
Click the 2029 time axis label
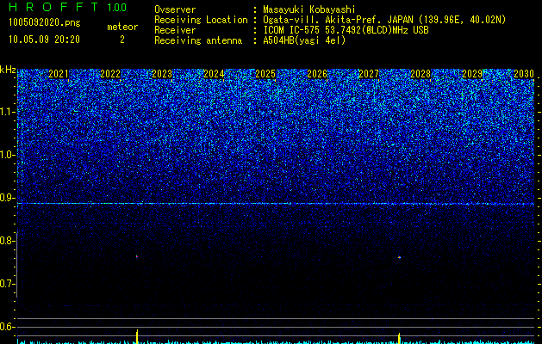pos(472,74)
